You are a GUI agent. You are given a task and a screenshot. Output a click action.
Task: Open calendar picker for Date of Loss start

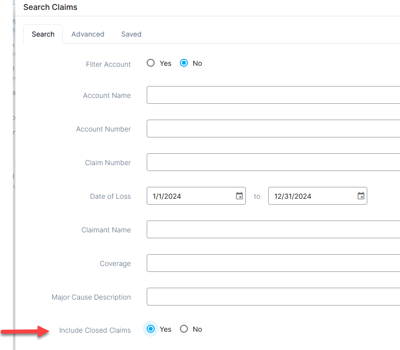pos(239,196)
